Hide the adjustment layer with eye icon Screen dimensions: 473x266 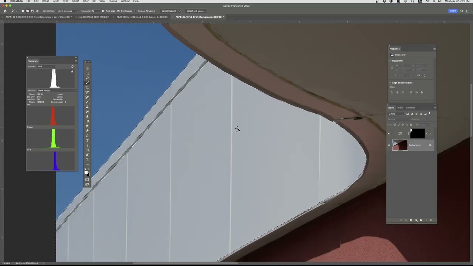point(389,133)
